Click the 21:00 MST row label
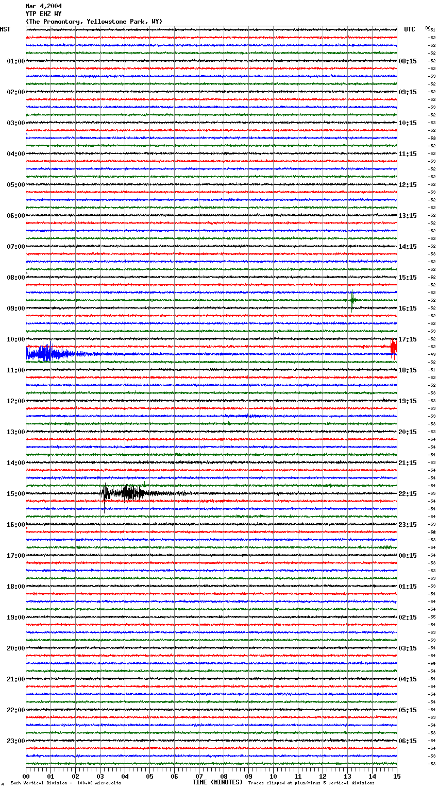Screen dimensions: 438x790 click(x=16, y=679)
